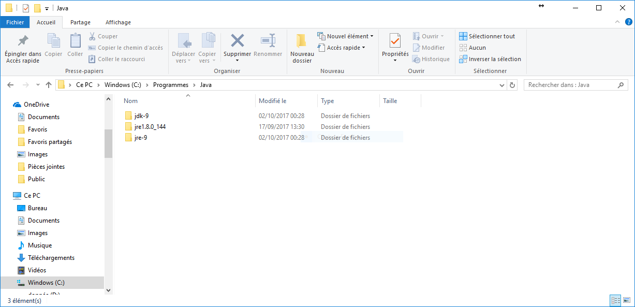Click the Sélectionner tout icon

(463, 36)
